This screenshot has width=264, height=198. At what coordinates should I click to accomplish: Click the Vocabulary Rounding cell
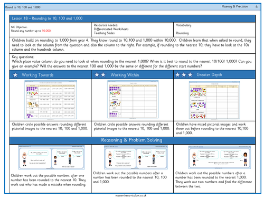coord(214,30)
